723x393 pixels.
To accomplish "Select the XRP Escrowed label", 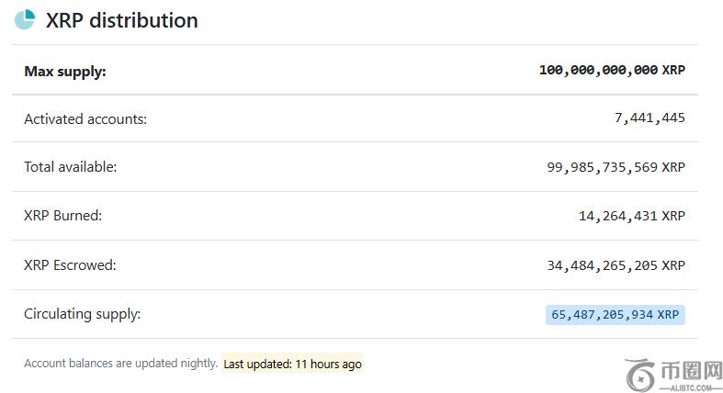I will 70,265.
